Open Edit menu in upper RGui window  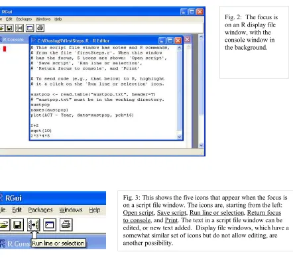click(9, 19)
